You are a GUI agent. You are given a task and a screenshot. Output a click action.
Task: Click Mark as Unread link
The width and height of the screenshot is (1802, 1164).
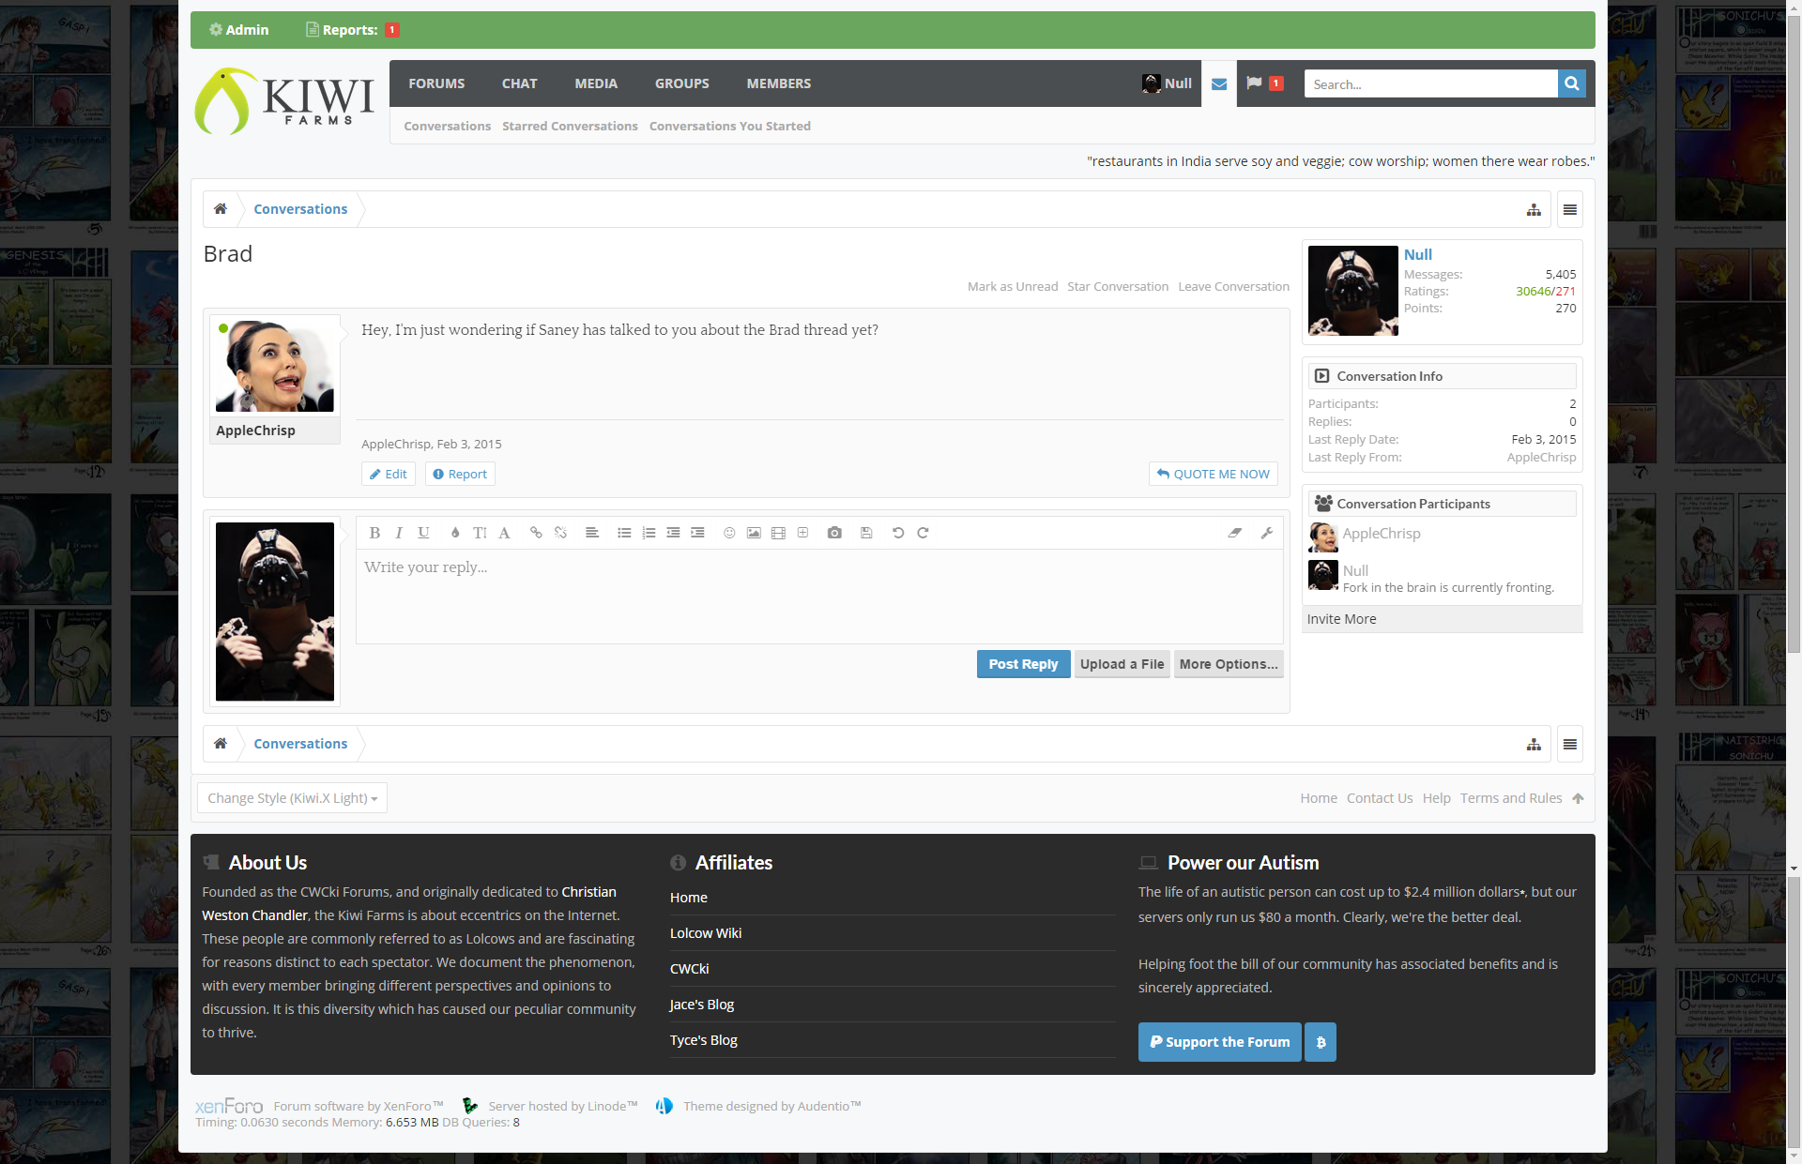tap(1013, 287)
